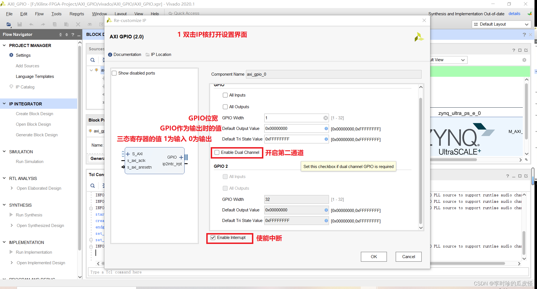
Task: Collapse the SIMULATION section
Action: (4, 152)
